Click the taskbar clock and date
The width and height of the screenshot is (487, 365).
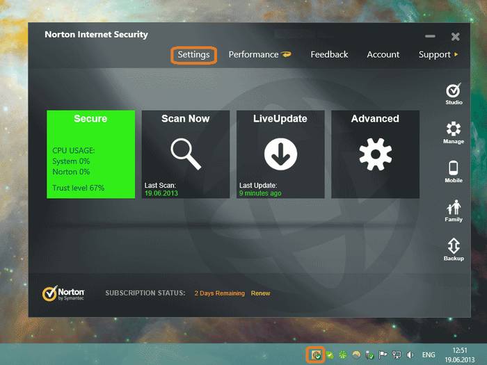(460, 355)
